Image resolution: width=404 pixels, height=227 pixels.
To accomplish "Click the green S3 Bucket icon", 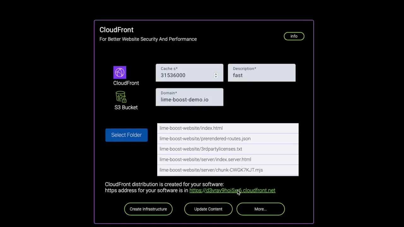I will tap(121, 97).
